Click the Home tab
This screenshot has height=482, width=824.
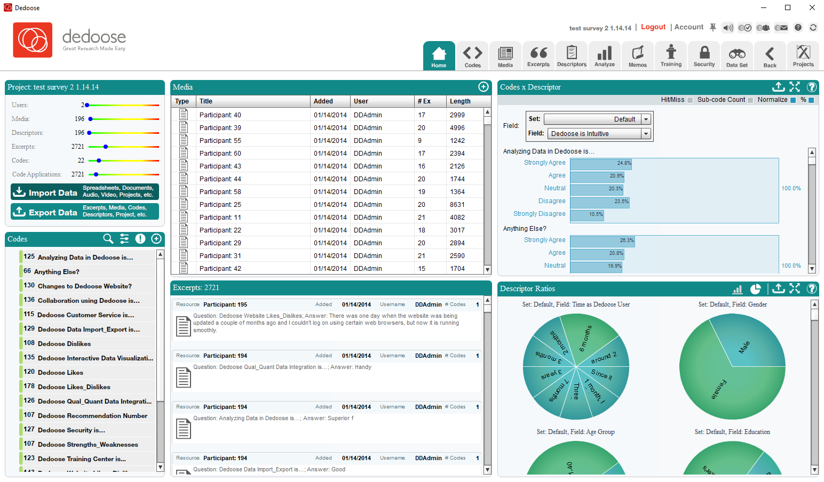[439, 56]
